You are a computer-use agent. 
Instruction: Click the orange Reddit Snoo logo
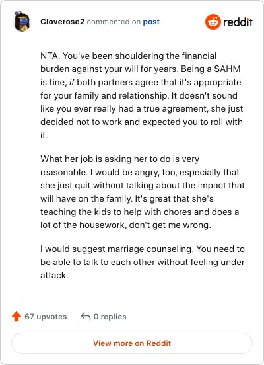[213, 22]
